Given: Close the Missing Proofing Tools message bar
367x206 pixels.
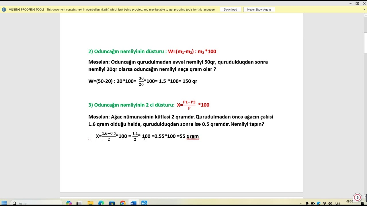Looking at the screenshot, I should click(x=364, y=9).
